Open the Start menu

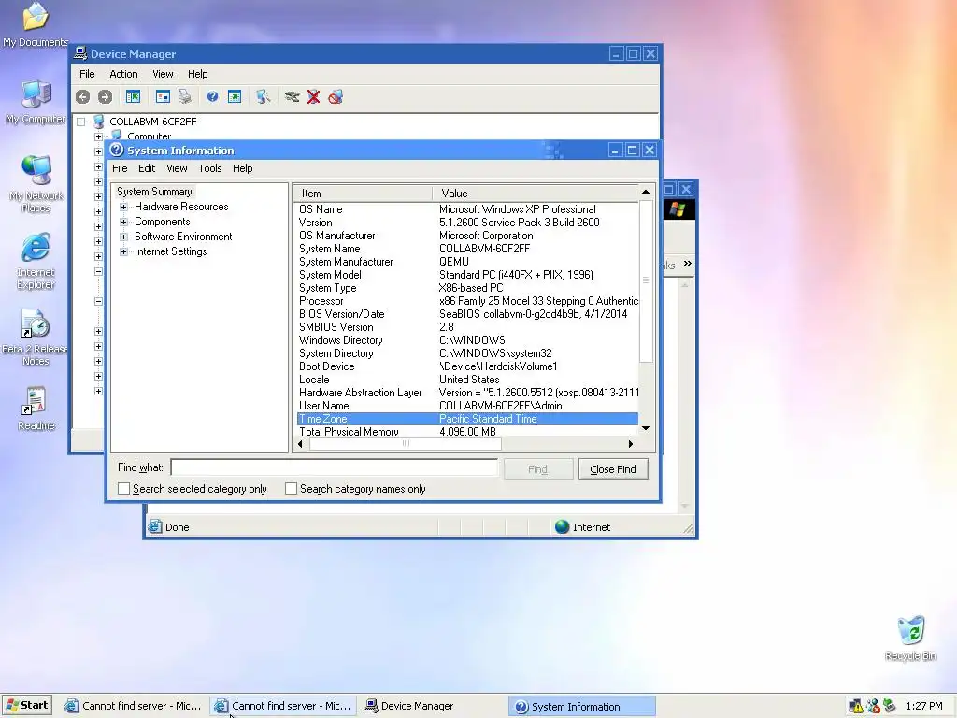[27, 705]
